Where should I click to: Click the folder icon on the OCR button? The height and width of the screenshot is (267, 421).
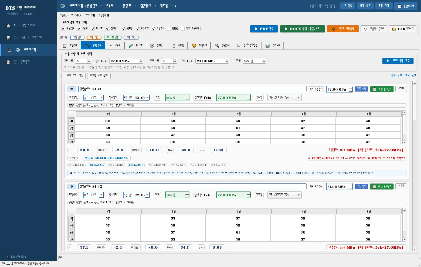394,29
